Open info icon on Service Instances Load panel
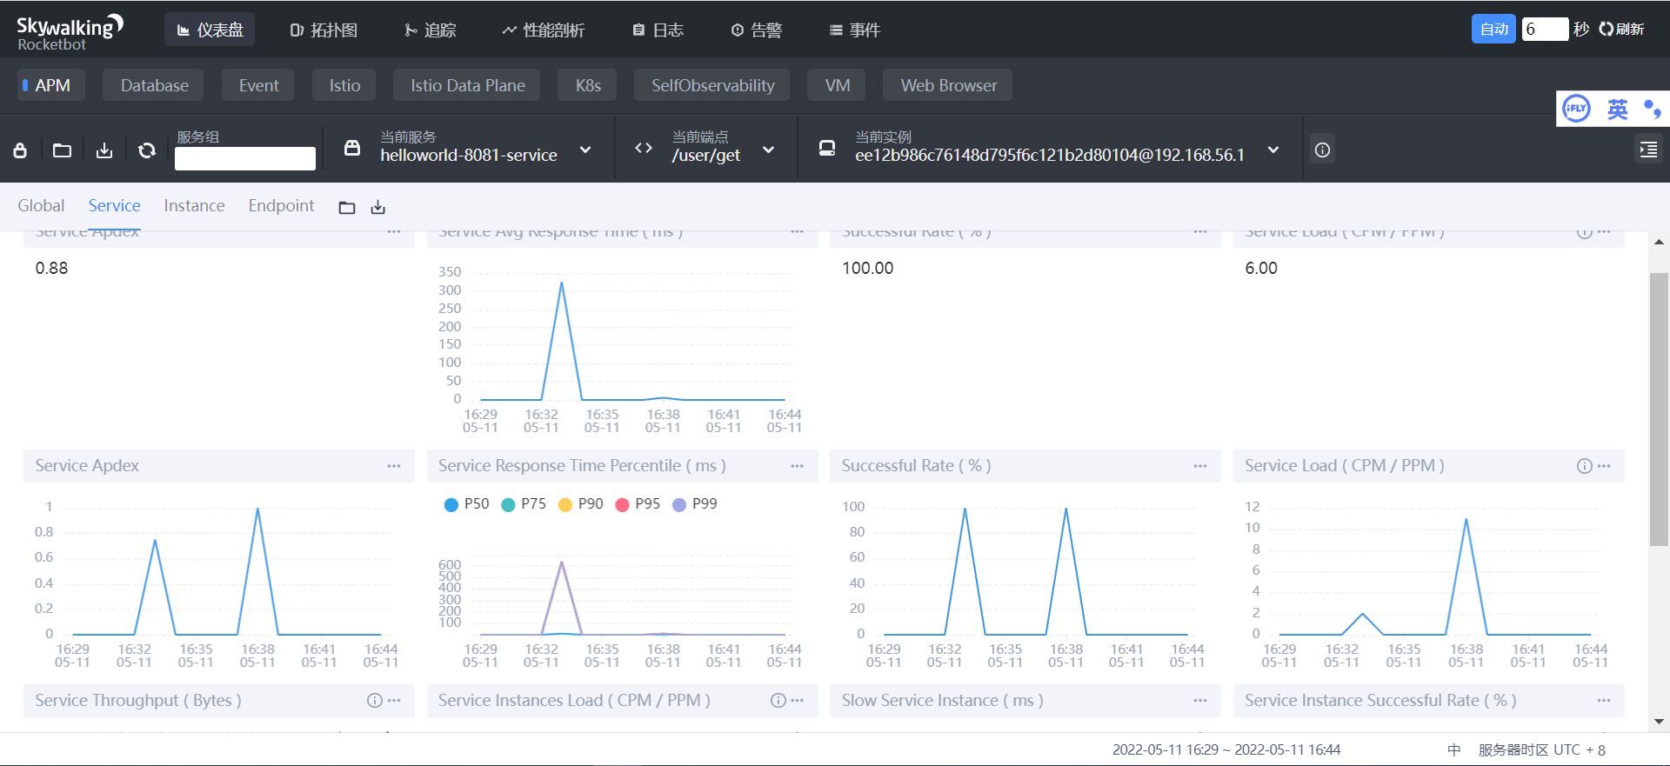 778,701
